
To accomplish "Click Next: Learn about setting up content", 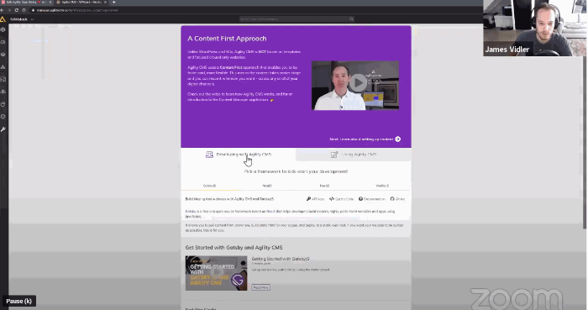I will (365, 139).
